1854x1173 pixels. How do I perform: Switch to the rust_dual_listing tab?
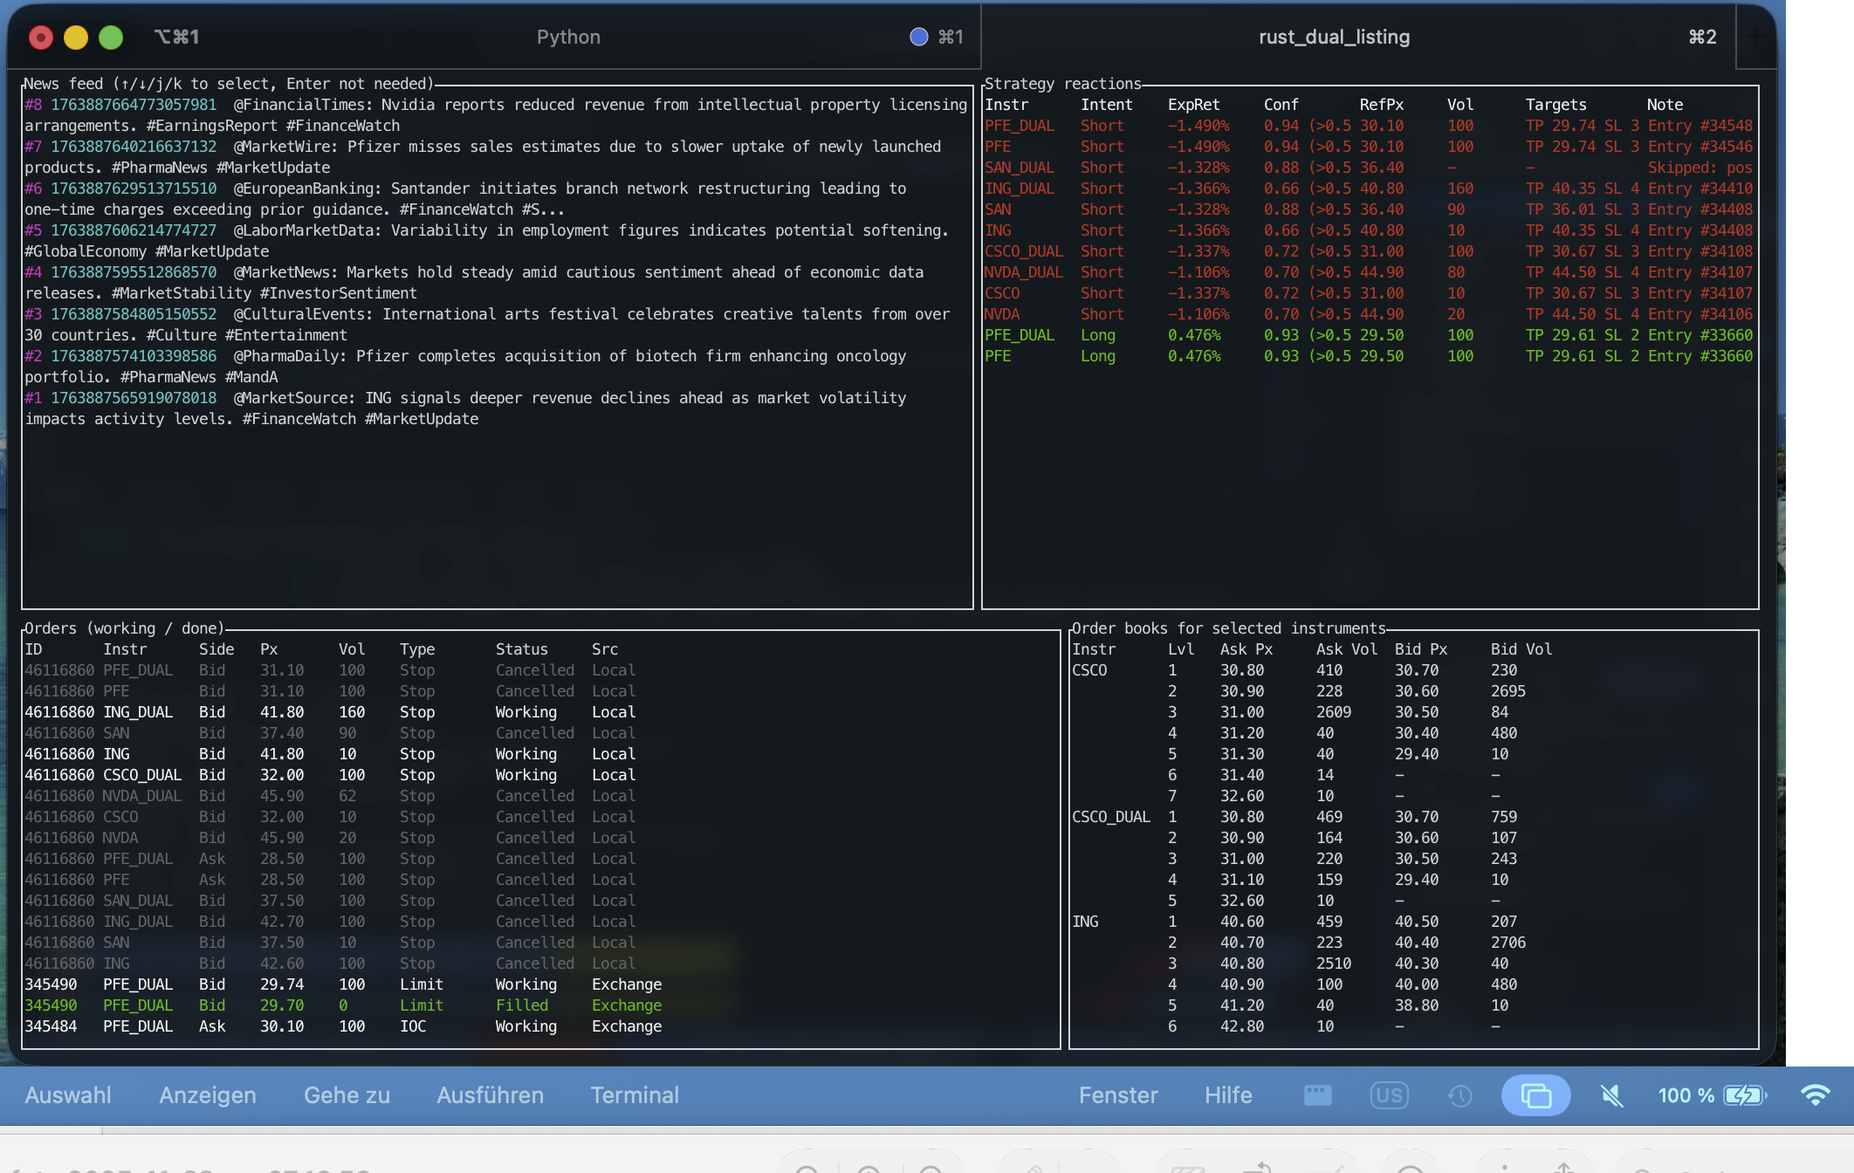click(x=1334, y=37)
